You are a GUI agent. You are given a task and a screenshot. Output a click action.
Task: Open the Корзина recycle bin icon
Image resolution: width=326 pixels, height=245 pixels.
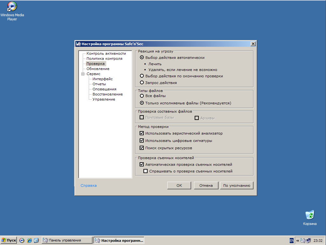(310, 218)
